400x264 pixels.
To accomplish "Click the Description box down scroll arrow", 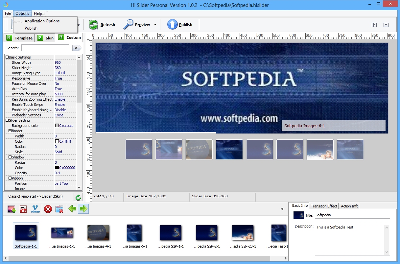I will 387,252.
